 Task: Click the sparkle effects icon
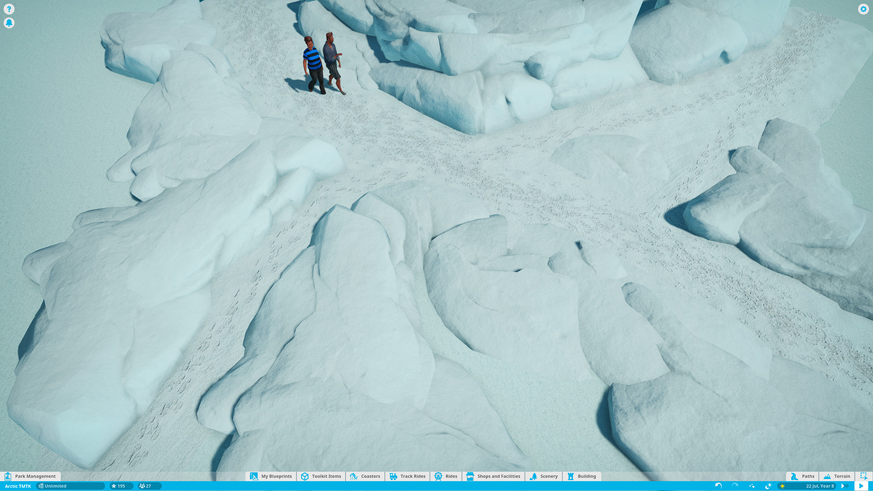point(752,486)
